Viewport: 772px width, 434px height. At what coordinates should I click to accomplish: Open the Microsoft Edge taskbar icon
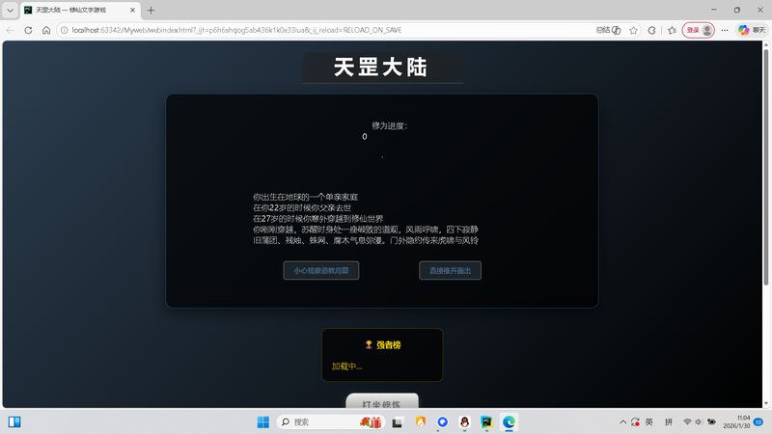(x=509, y=422)
